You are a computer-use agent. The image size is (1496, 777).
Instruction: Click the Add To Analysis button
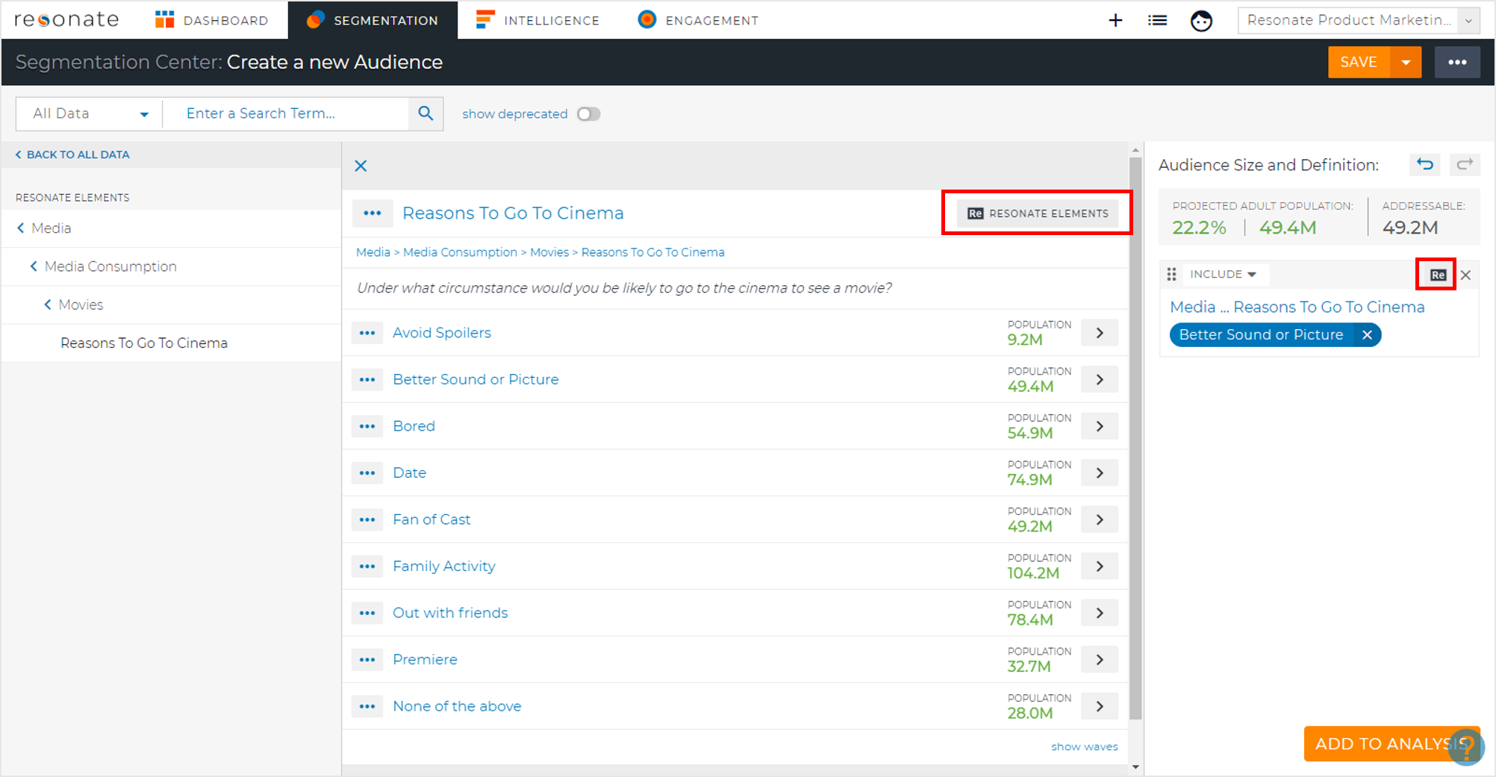(x=1391, y=743)
